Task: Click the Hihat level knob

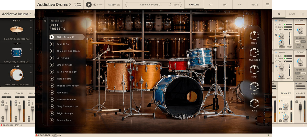Action: [x=254, y=70]
